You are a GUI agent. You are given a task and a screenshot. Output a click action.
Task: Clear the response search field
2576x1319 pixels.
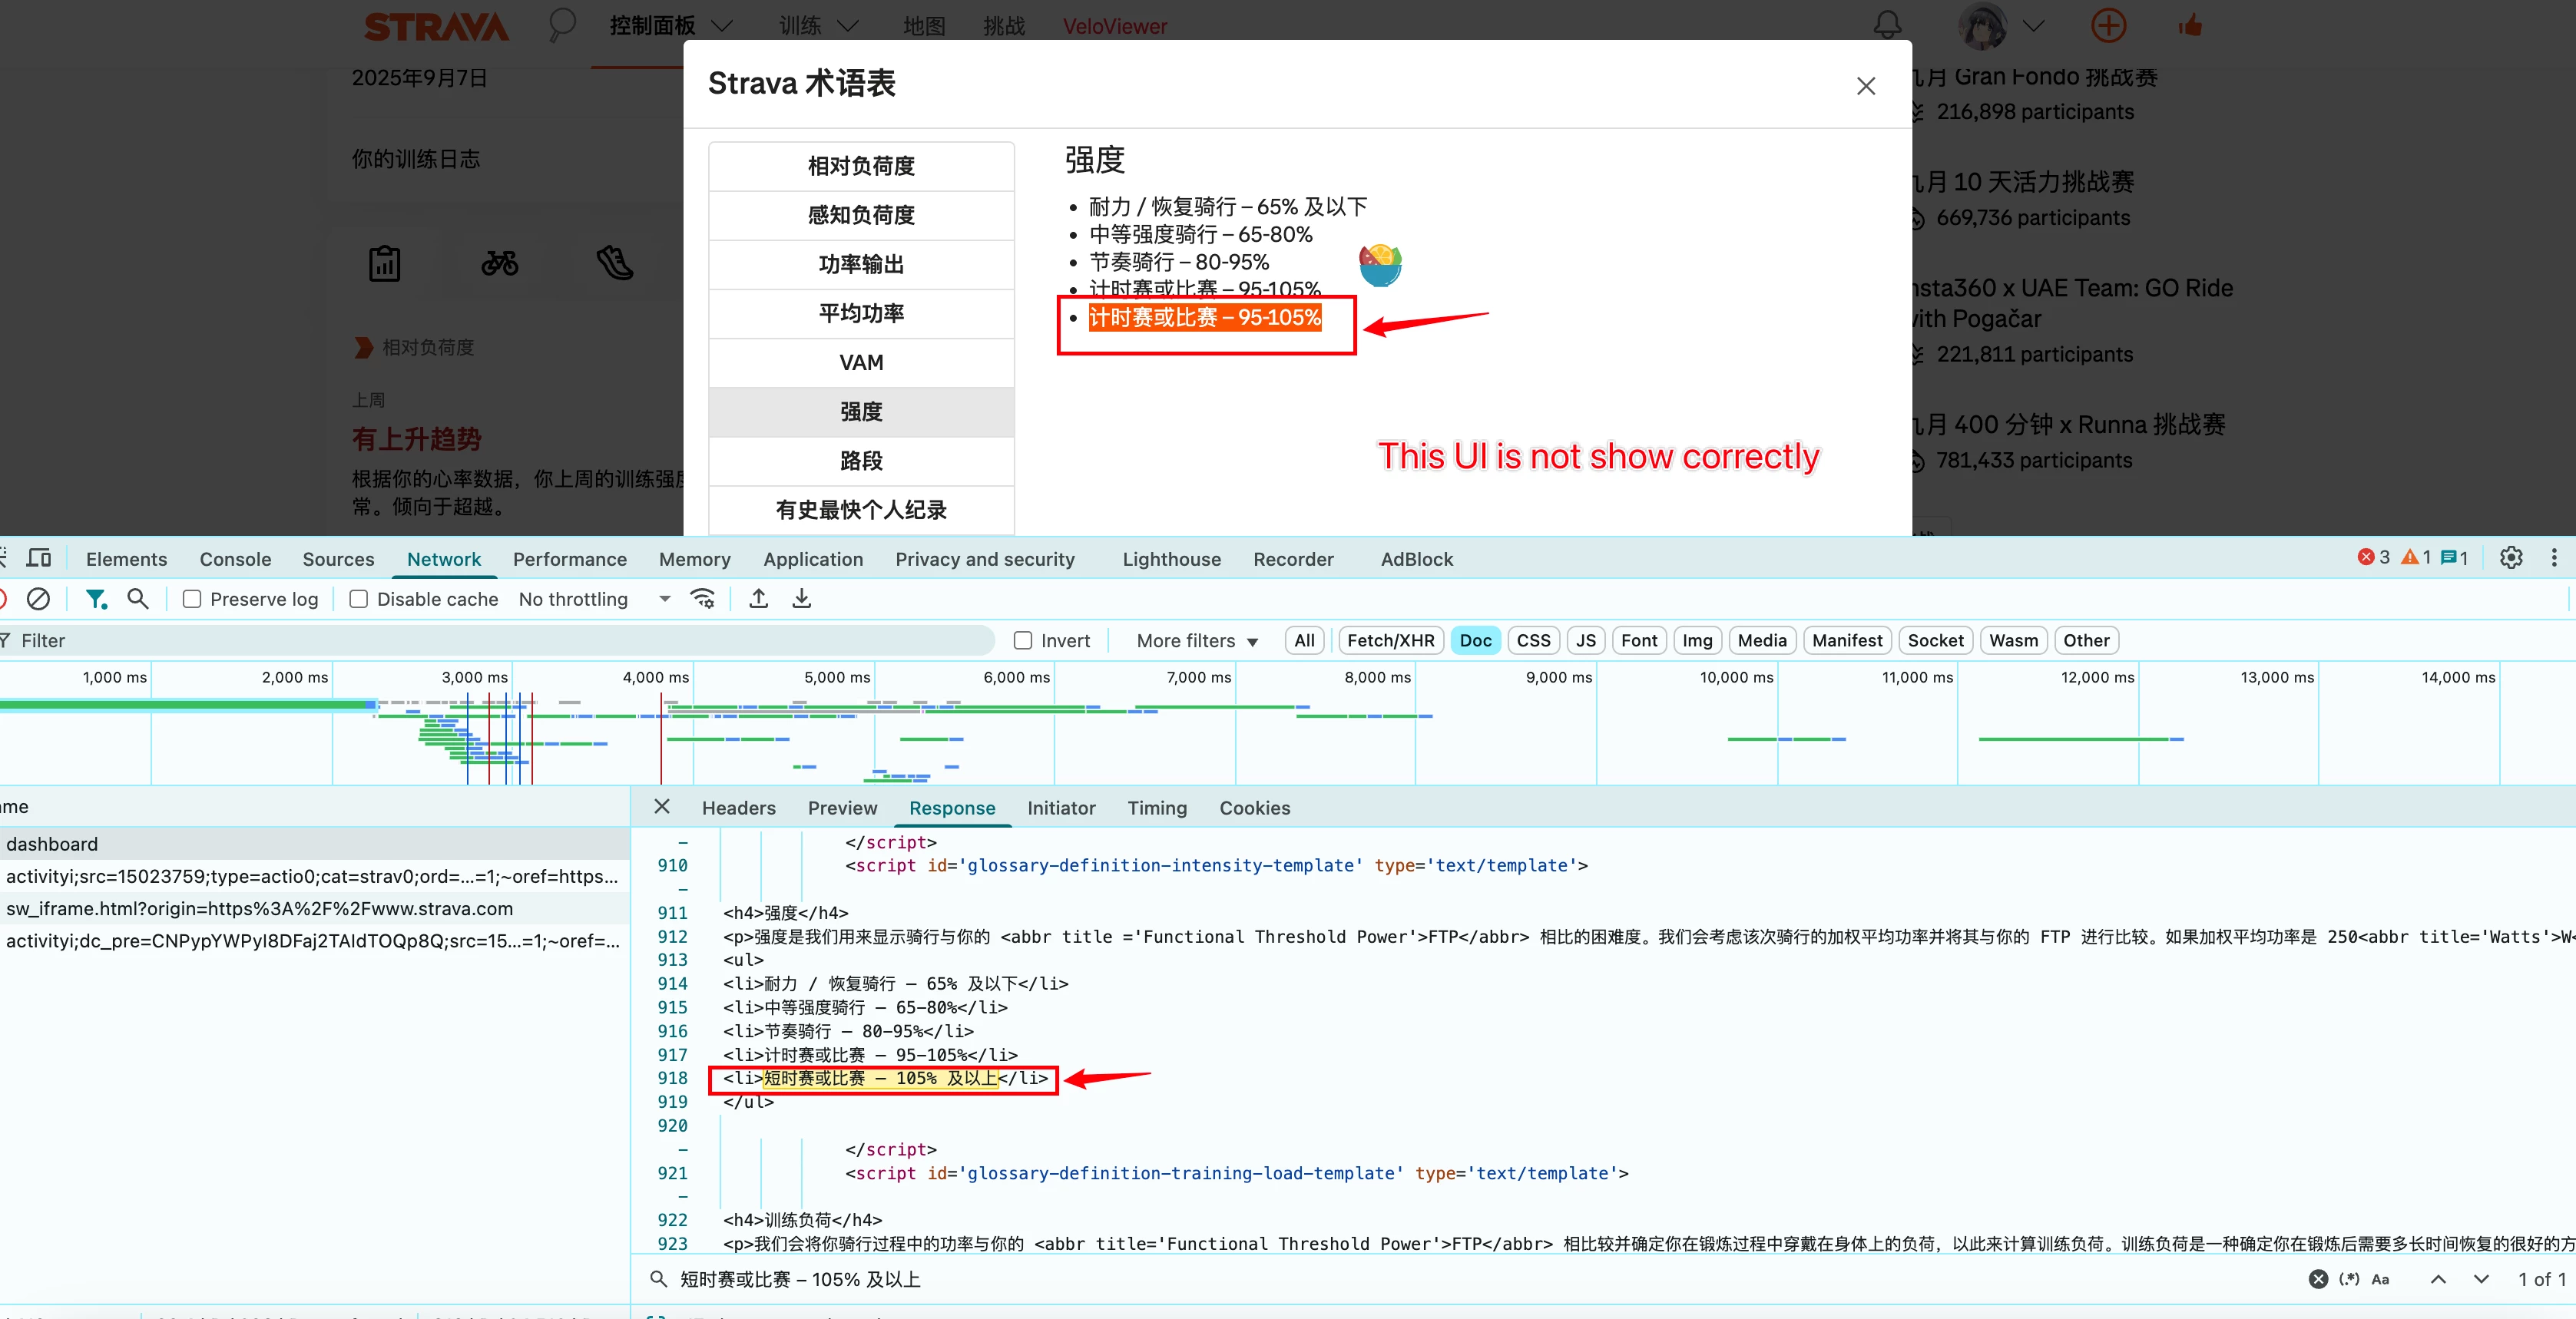pyautogui.click(x=2318, y=1279)
